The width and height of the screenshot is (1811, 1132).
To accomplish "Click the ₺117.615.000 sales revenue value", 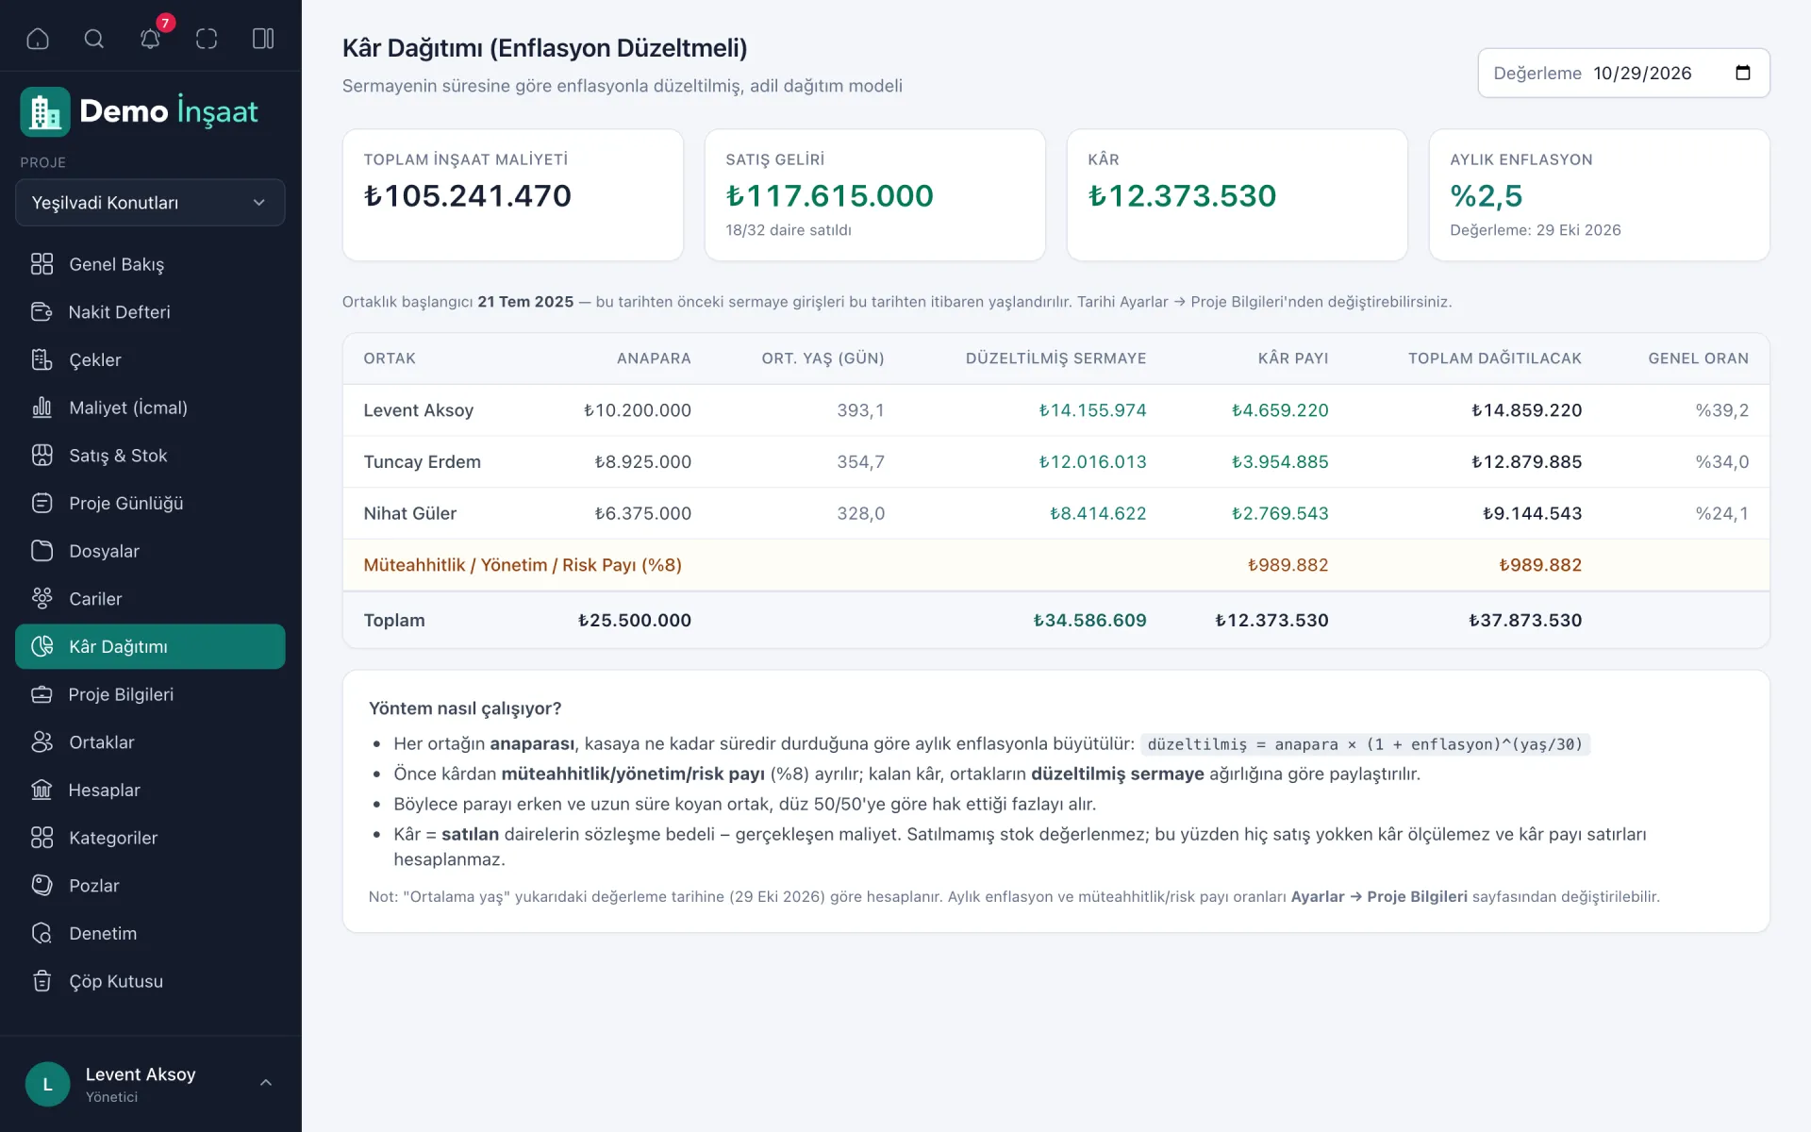I will 829,196.
